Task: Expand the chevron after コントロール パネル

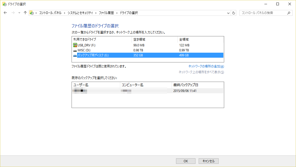Action: pyautogui.click(x=64, y=13)
